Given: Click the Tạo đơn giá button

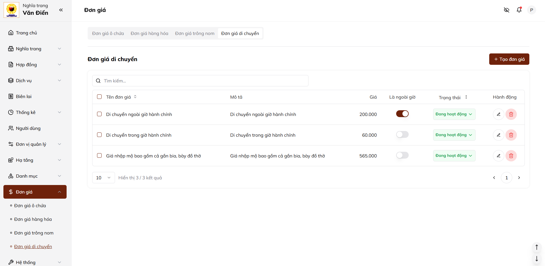Looking at the screenshot, I should pyautogui.click(x=509, y=59).
